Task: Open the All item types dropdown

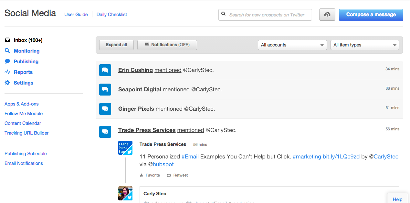Action: 365,45
